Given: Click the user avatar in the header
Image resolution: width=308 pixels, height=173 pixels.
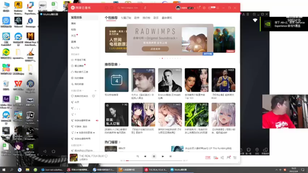Looking at the screenshot, I should [x=178, y=8].
